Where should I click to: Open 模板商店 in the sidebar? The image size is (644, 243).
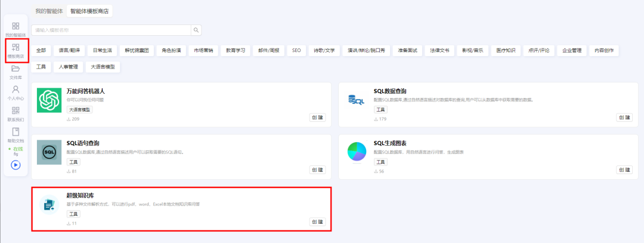point(16,50)
